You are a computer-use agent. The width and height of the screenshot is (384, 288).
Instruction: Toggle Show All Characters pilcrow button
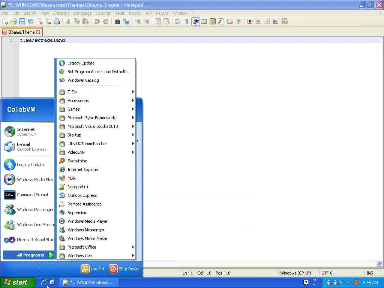tap(187, 21)
